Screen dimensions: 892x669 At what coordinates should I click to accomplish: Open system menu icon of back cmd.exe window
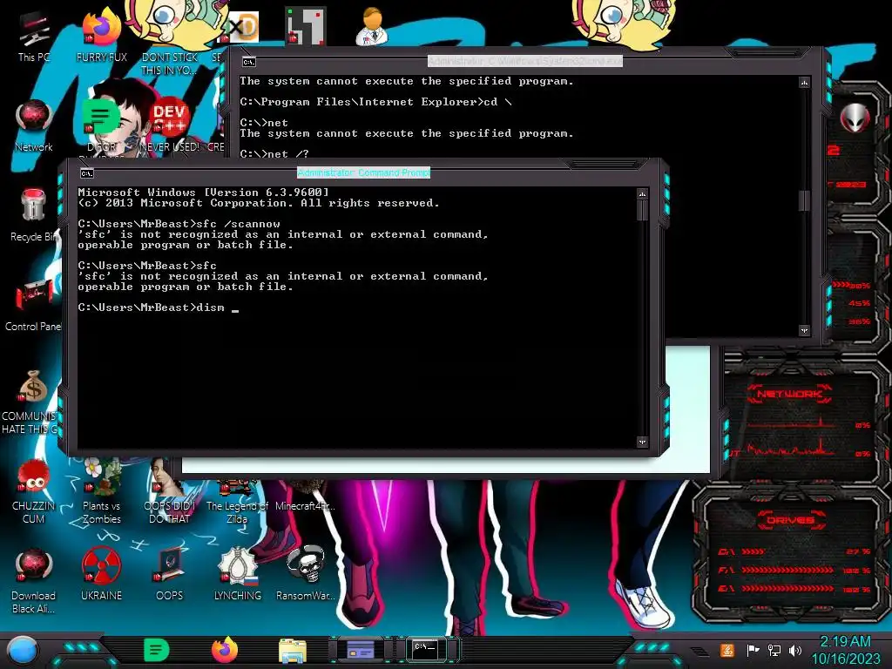[x=248, y=62]
